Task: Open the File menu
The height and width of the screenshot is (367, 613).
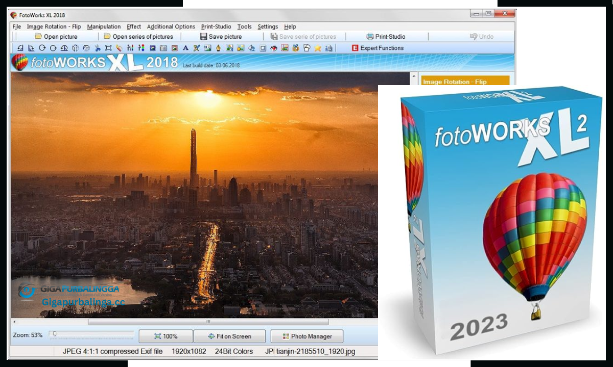Action: pos(17,27)
